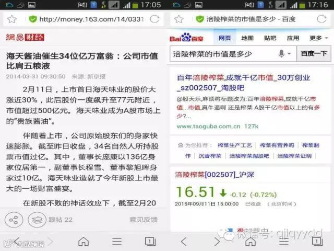Viewport: 334px width, 251px height.
Task: Open the menu in left browser
Action: pos(117,242)
